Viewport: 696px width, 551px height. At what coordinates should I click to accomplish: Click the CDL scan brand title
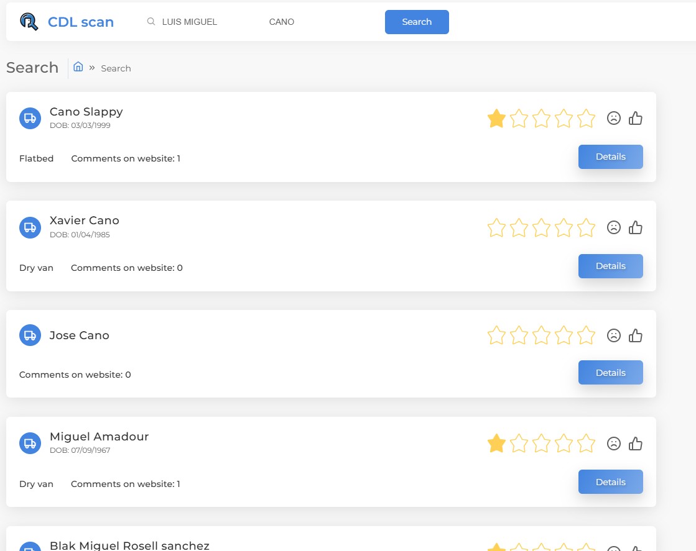81,22
